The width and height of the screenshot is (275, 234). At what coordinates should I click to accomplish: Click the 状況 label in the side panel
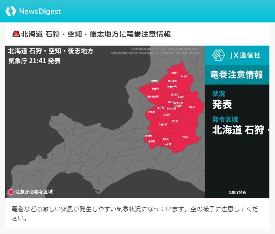(219, 94)
